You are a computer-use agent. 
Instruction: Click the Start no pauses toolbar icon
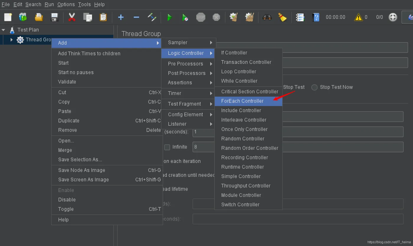[x=185, y=17]
